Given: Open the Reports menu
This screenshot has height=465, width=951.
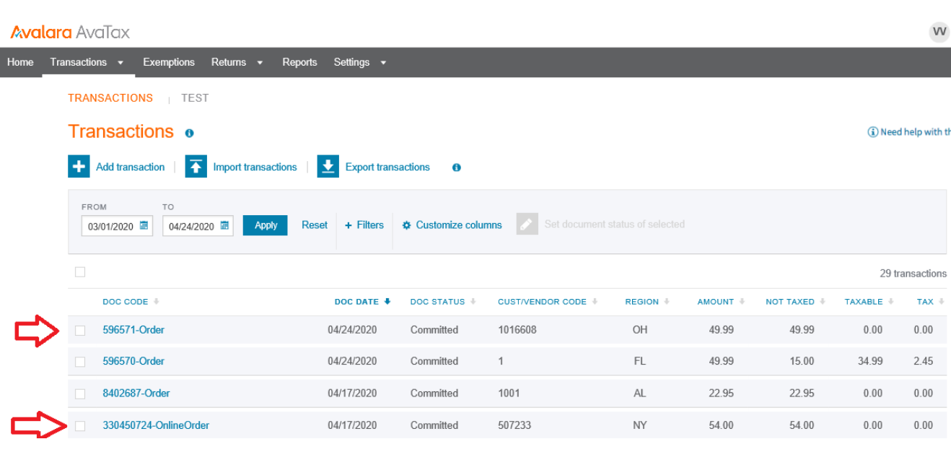Looking at the screenshot, I should tap(299, 62).
